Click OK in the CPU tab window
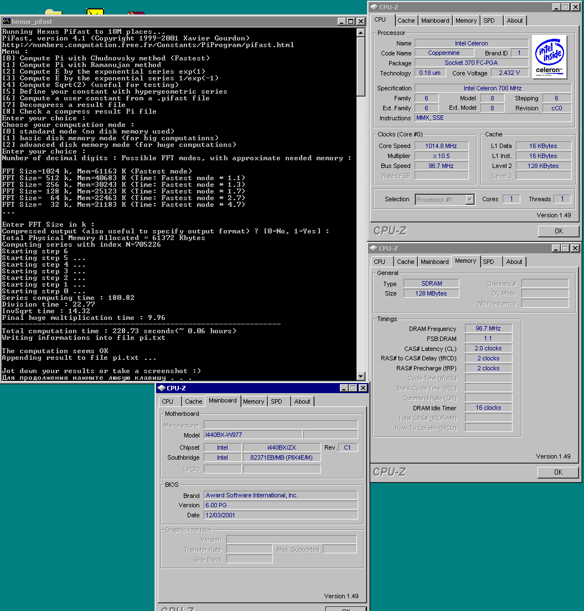The width and height of the screenshot is (584, 611). 559,231
